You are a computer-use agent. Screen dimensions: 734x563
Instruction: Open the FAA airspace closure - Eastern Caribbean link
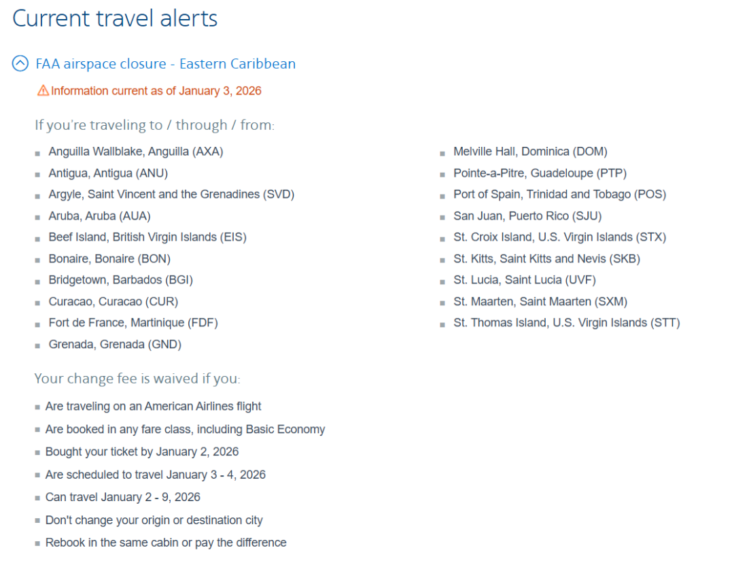click(165, 64)
